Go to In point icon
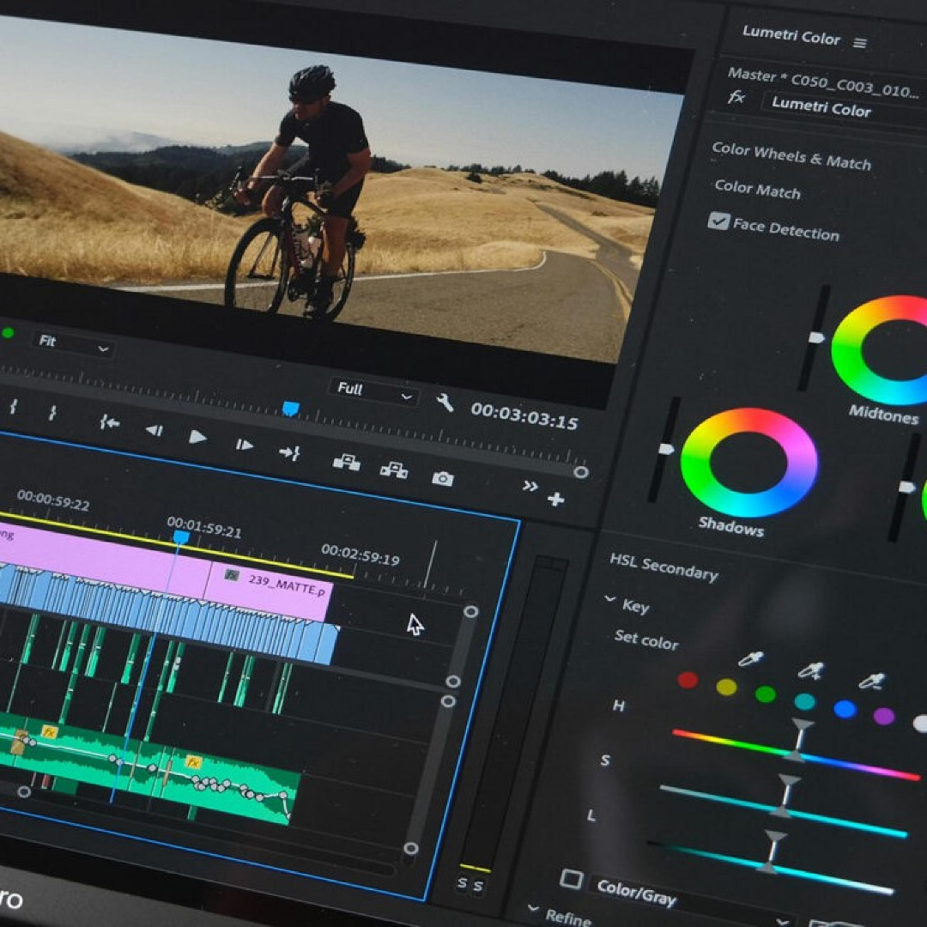Viewport: 927px width, 927px height. point(110,422)
